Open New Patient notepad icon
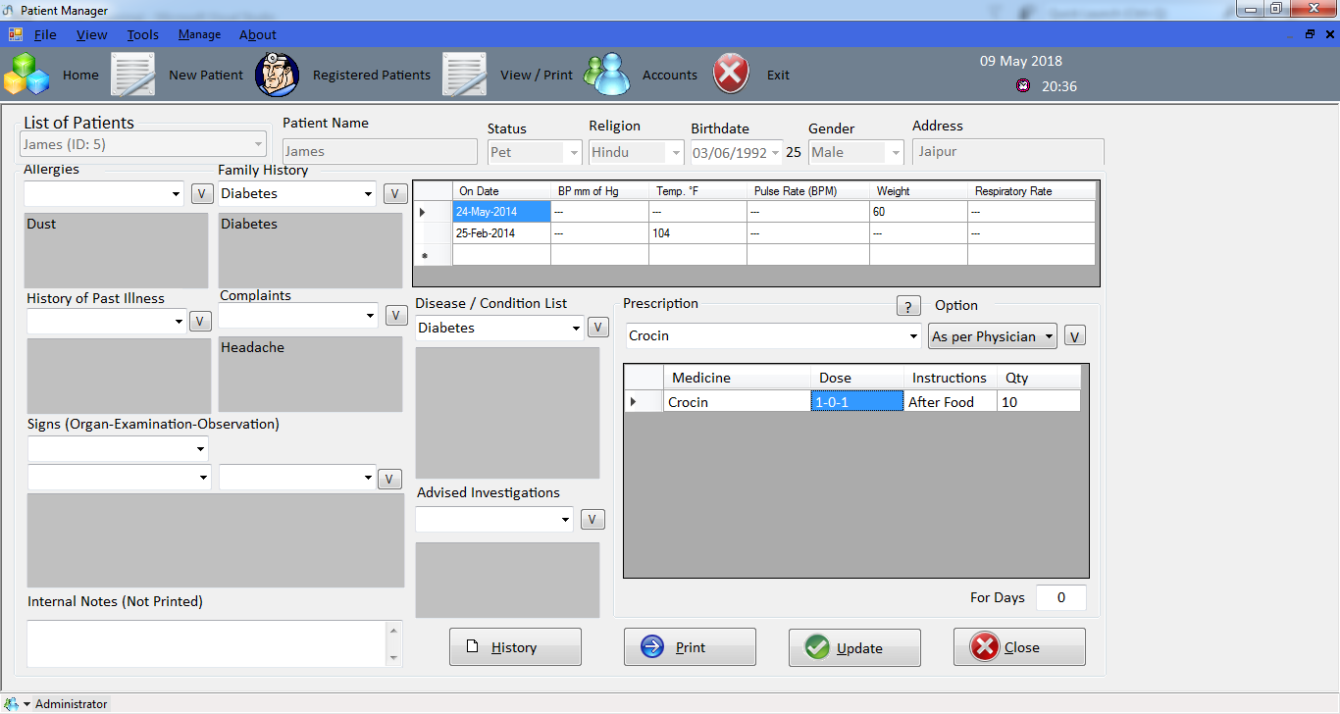Image resolution: width=1340 pixels, height=714 pixels. [x=132, y=75]
